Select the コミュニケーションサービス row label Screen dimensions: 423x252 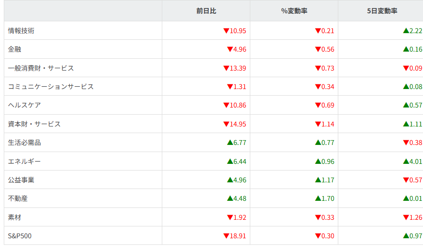point(51,87)
